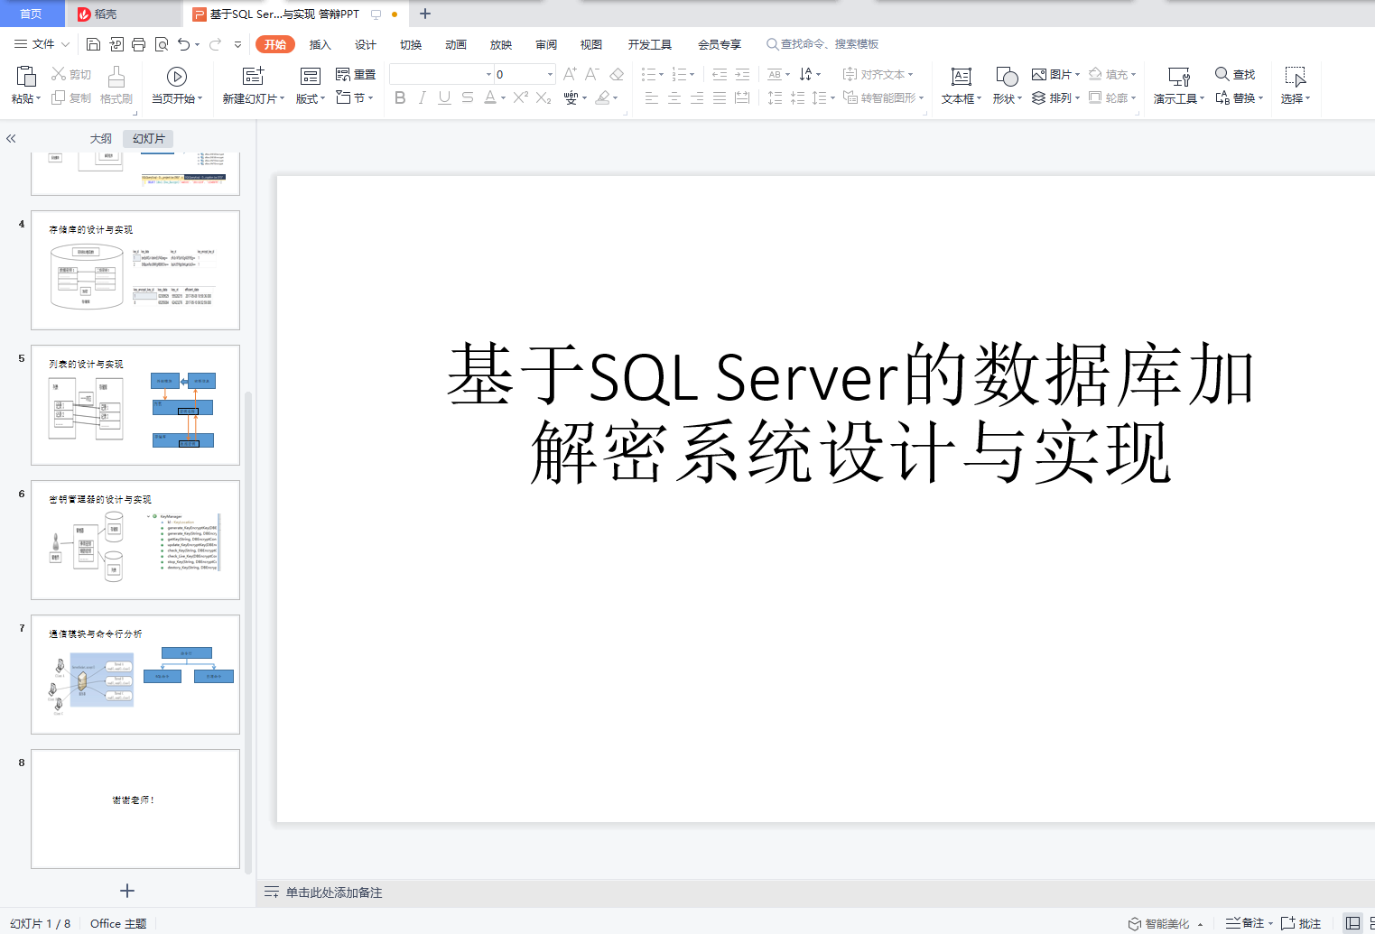The image size is (1375, 934).
Task: Click the Select (选择) tool
Action: [1296, 86]
